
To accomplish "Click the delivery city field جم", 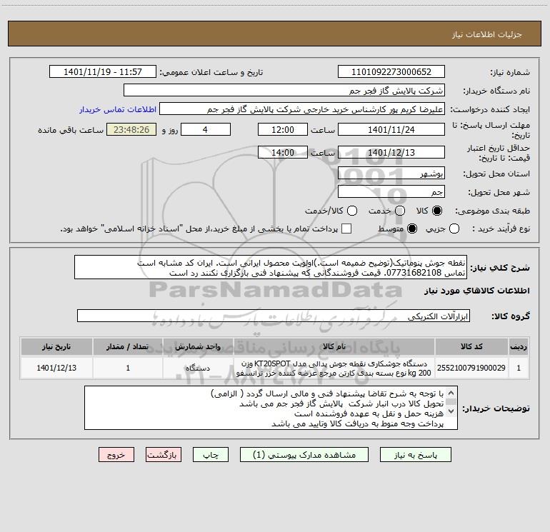I will (391, 192).
